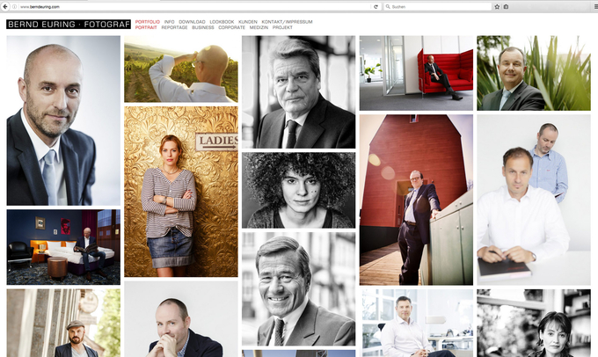Open the browser hamburger menu
598x357 pixels.
[x=595, y=6]
